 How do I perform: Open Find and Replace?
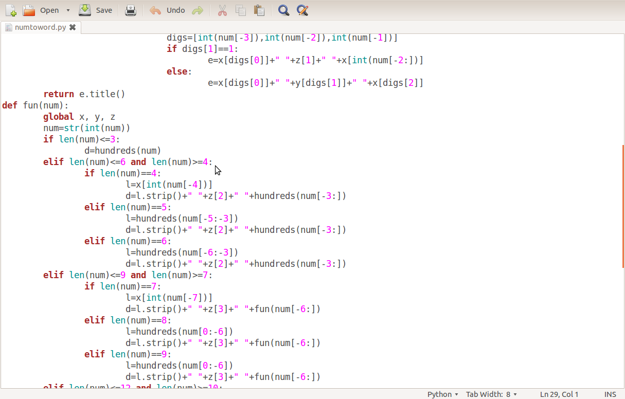302,10
